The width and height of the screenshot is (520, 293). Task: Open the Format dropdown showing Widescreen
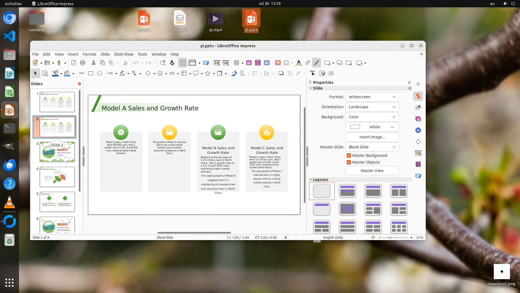pyautogui.click(x=372, y=97)
